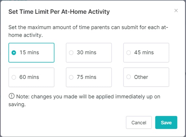Close the time limit dialog with X
The height and width of the screenshot is (137, 186).
click(176, 11)
